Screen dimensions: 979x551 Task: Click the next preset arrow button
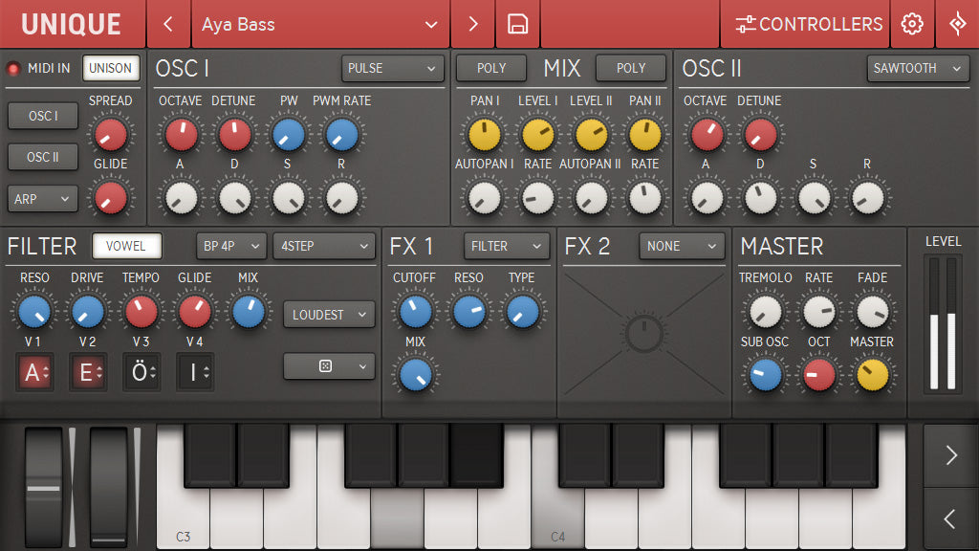(471, 24)
